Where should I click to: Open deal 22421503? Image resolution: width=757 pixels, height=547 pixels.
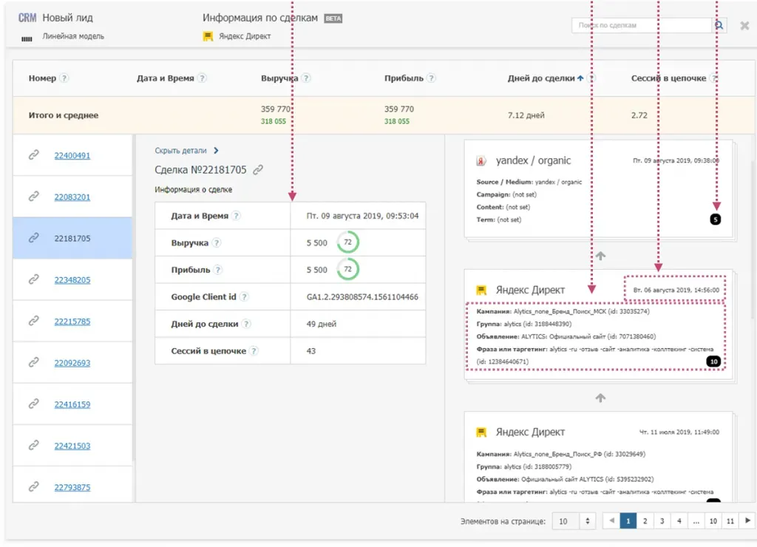pos(72,446)
